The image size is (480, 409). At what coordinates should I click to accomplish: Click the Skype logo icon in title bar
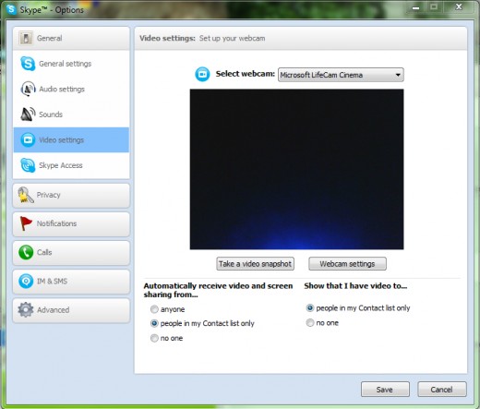click(11, 9)
